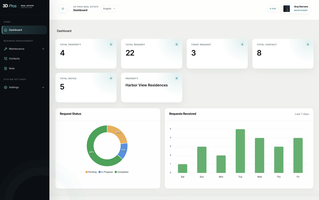The height and width of the screenshot is (200, 319).
Task: Click the Total Notes card indicator dot
Action: (x=111, y=78)
